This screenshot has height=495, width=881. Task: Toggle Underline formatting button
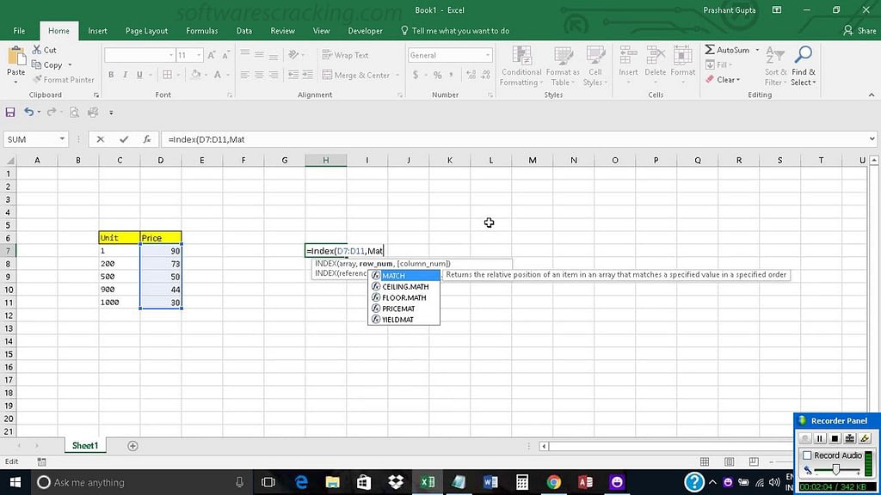click(139, 75)
